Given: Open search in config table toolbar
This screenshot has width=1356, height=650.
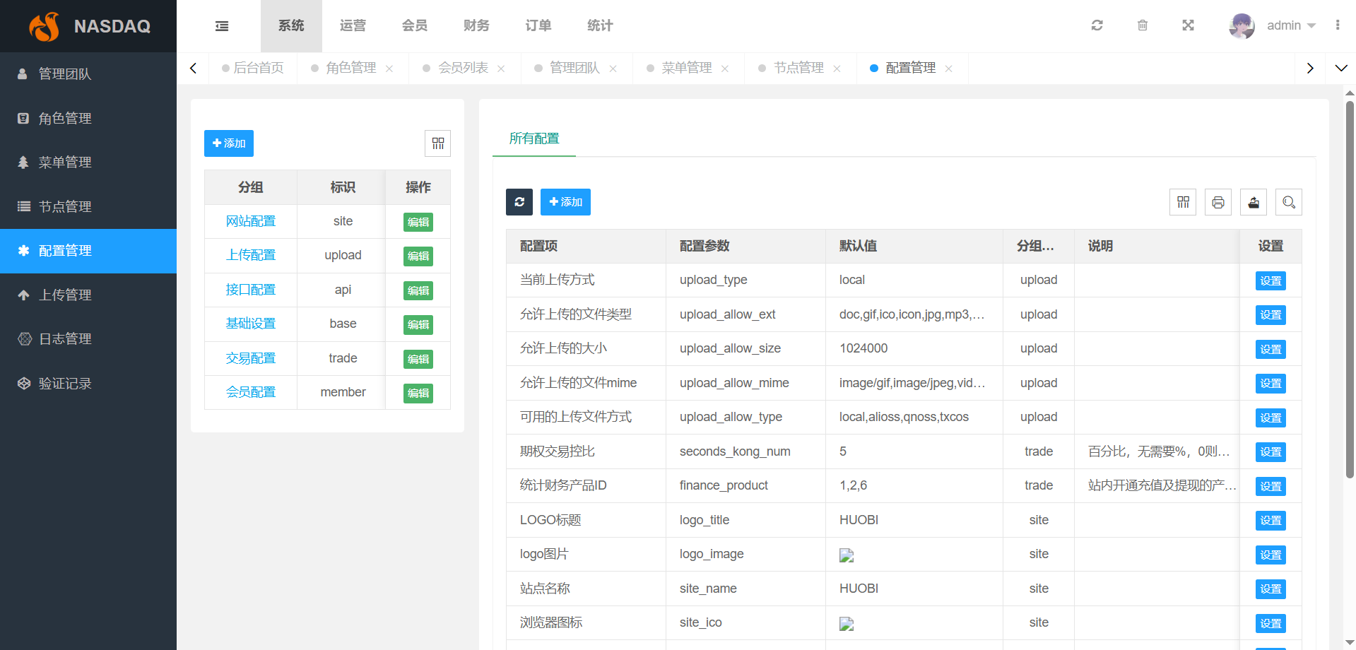Looking at the screenshot, I should 1289,203.
